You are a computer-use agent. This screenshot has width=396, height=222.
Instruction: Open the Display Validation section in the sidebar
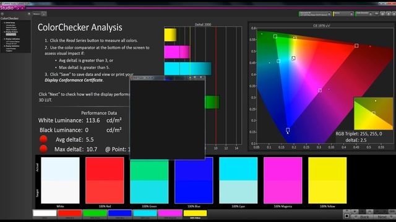coord(12,46)
